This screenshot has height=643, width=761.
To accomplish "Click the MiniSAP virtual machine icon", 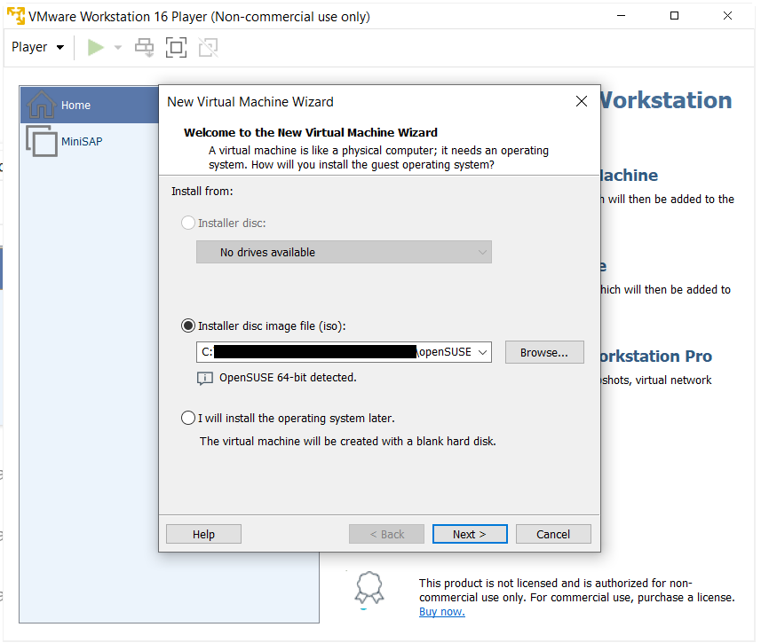I will click(41, 141).
